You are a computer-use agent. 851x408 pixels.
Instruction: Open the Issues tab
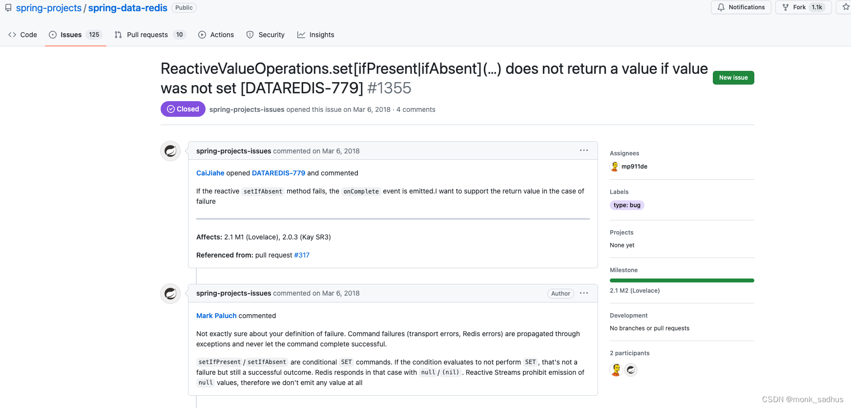pyautogui.click(x=76, y=35)
